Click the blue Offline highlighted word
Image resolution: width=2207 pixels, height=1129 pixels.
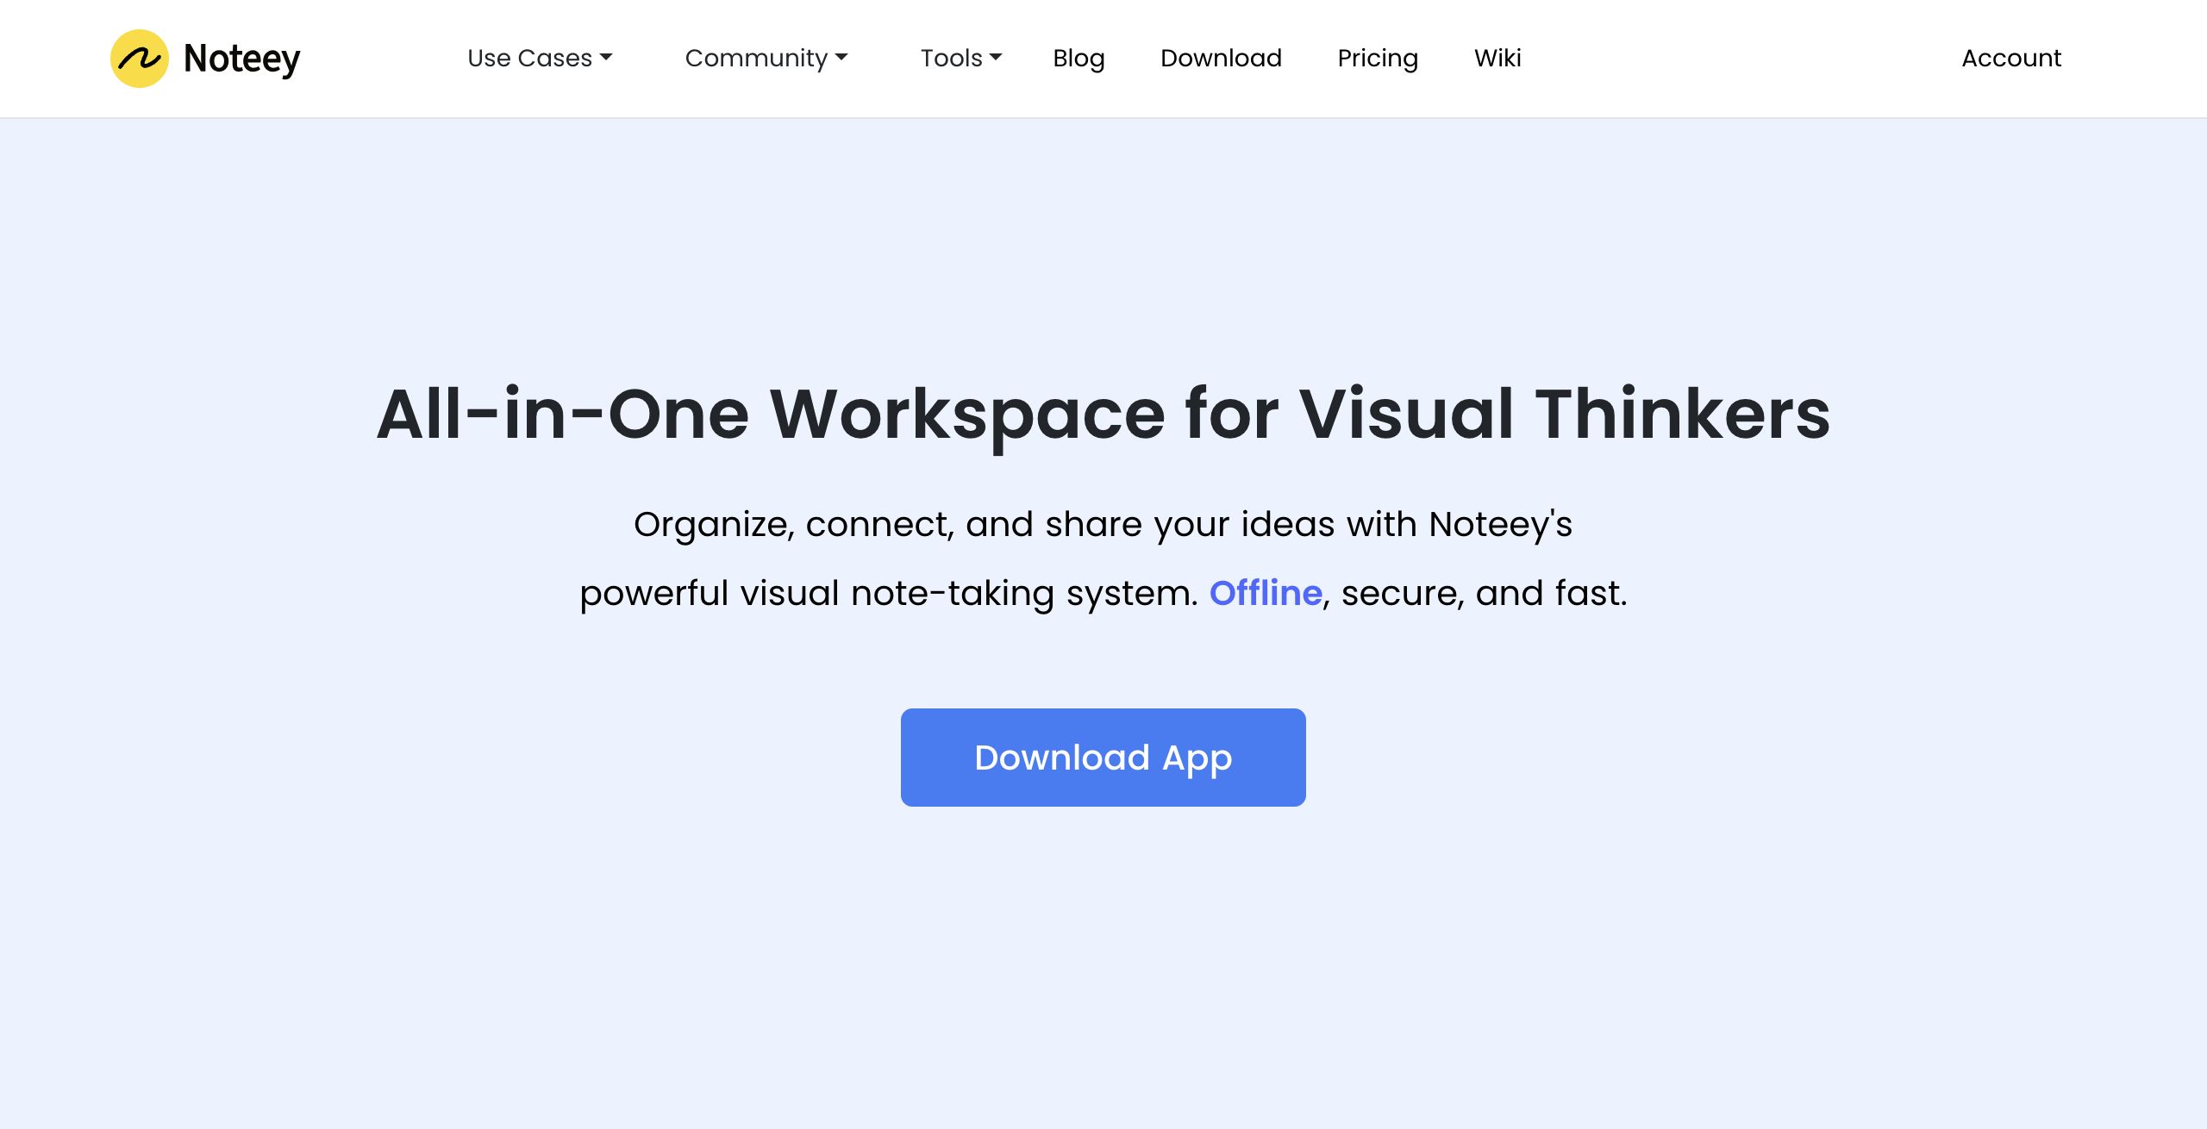[1266, 593]
